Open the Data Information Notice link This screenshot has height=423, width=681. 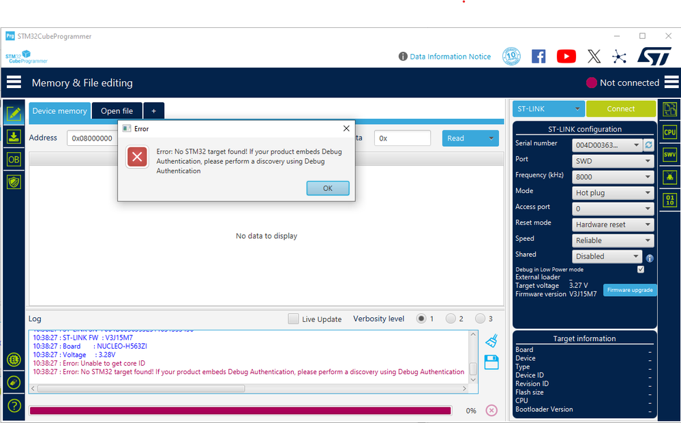[x=450, y=57]
